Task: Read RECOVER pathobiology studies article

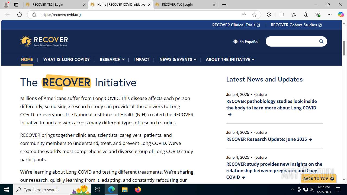Action: pos(271,108)
